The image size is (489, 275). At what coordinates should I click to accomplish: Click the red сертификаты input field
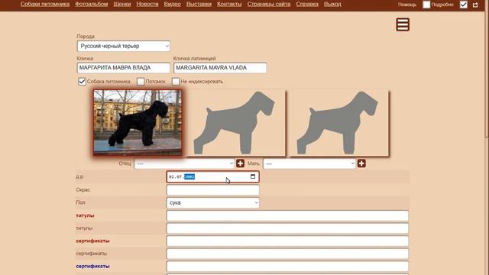click(287, 241)
